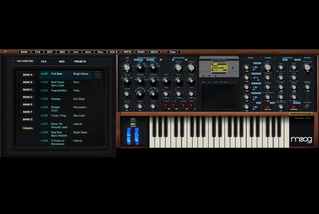Image resolution: width=319 pixels, height=214 pixels.
Task: Click the XY touch surface pad
Action: pos(219,97)
